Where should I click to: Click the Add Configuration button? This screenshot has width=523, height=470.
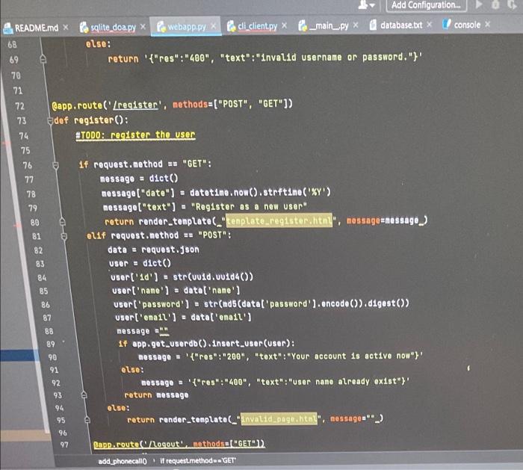(427, 5)
